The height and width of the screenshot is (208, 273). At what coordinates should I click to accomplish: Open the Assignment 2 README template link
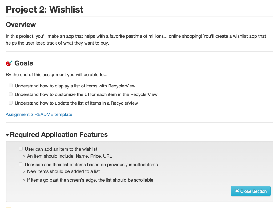pyautogui.click(x=39, y=114)
